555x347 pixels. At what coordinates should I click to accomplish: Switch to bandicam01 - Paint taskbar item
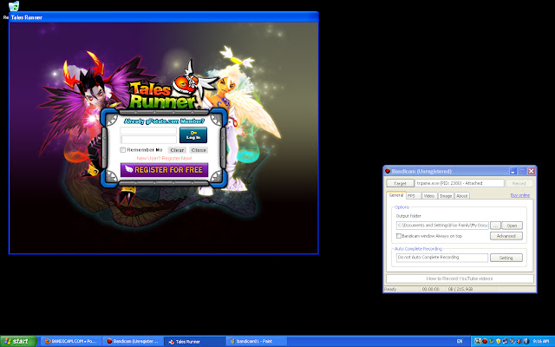(257, 341)
